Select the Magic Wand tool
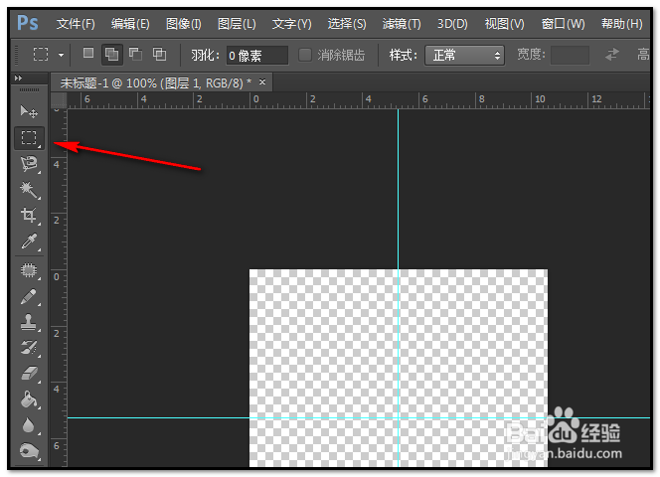The width and height of the screenshot is (660, 477). click(x=29, y=190)
